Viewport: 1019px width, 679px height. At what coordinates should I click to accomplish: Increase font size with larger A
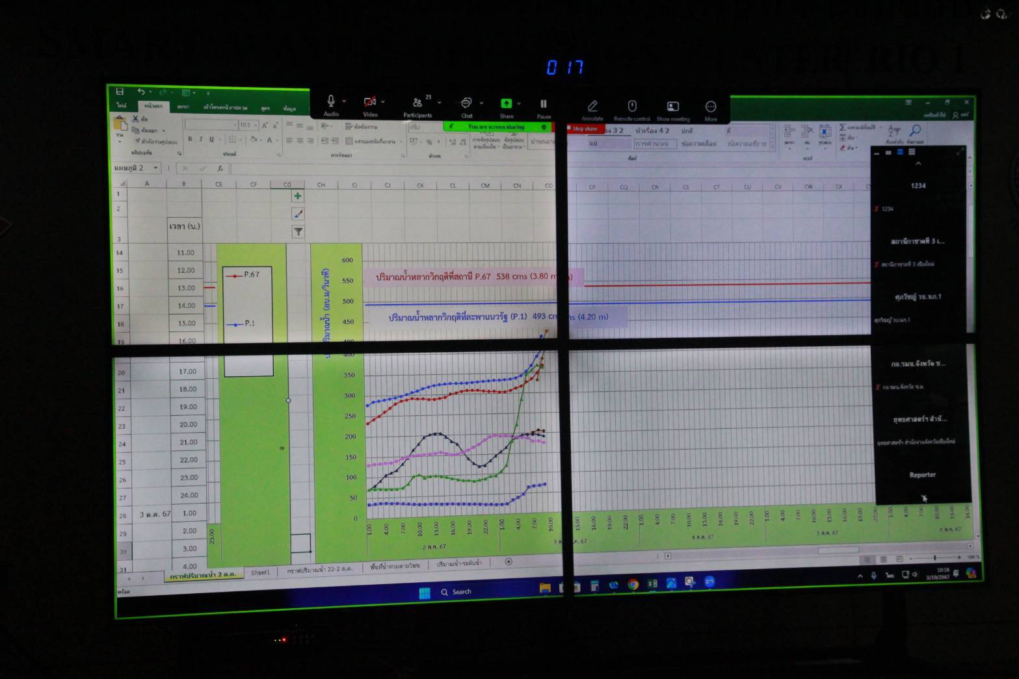pos(265,125)
